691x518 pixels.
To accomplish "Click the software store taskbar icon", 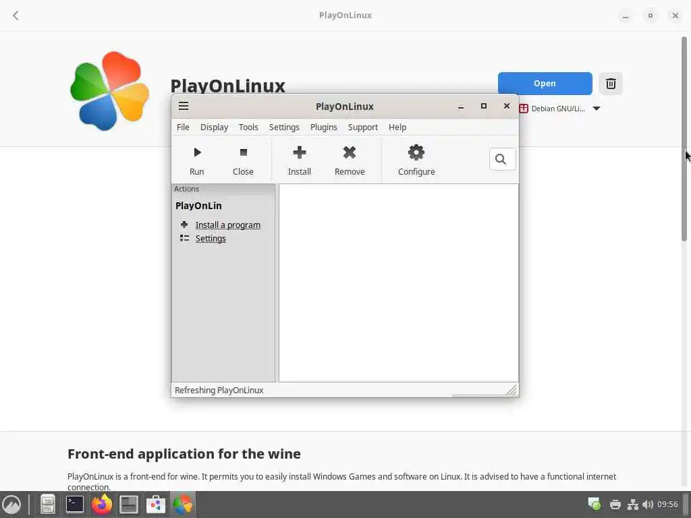I will coord(156,505).
